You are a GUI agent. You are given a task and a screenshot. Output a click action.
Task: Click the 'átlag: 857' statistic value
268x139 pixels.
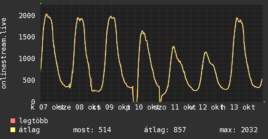click(x=165, y=130)
